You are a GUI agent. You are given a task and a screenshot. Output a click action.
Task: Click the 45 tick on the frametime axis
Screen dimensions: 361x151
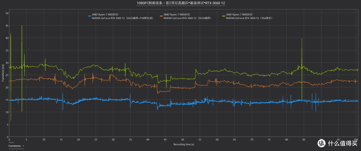(7, 25)
